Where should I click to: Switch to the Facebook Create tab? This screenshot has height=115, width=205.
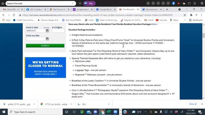pyautogui.click(x=36, y=9)
